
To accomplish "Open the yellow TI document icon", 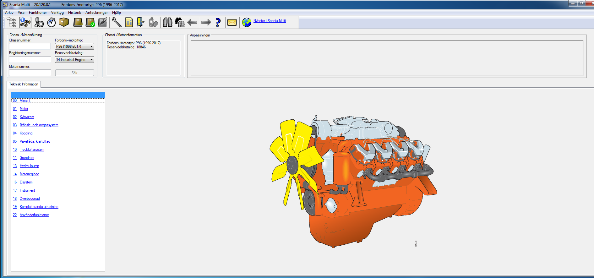I will (129, 22).
